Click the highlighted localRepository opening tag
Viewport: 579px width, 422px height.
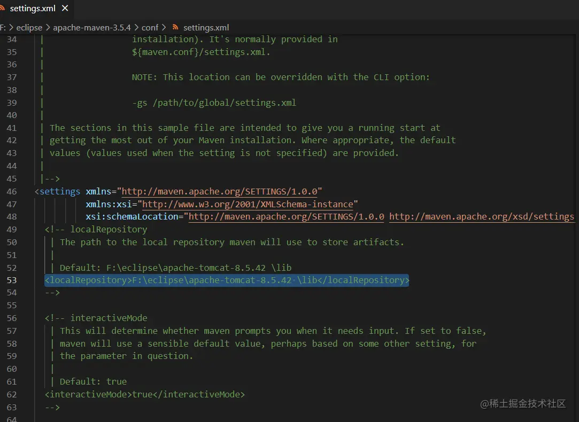88,280
